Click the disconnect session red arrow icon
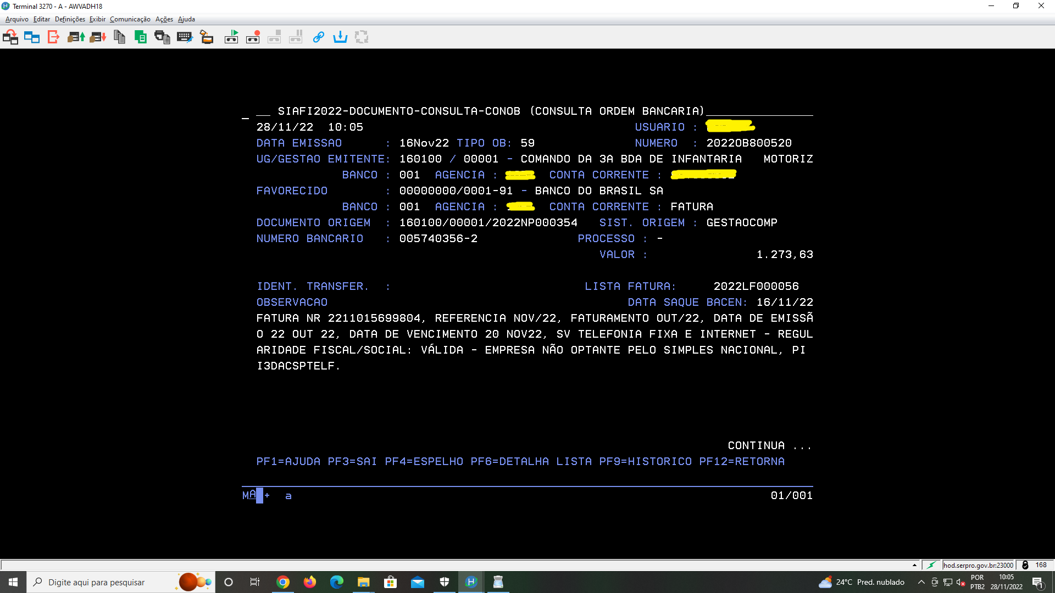1055x593 pixels. pyautogui.click(x=53, y=37)
